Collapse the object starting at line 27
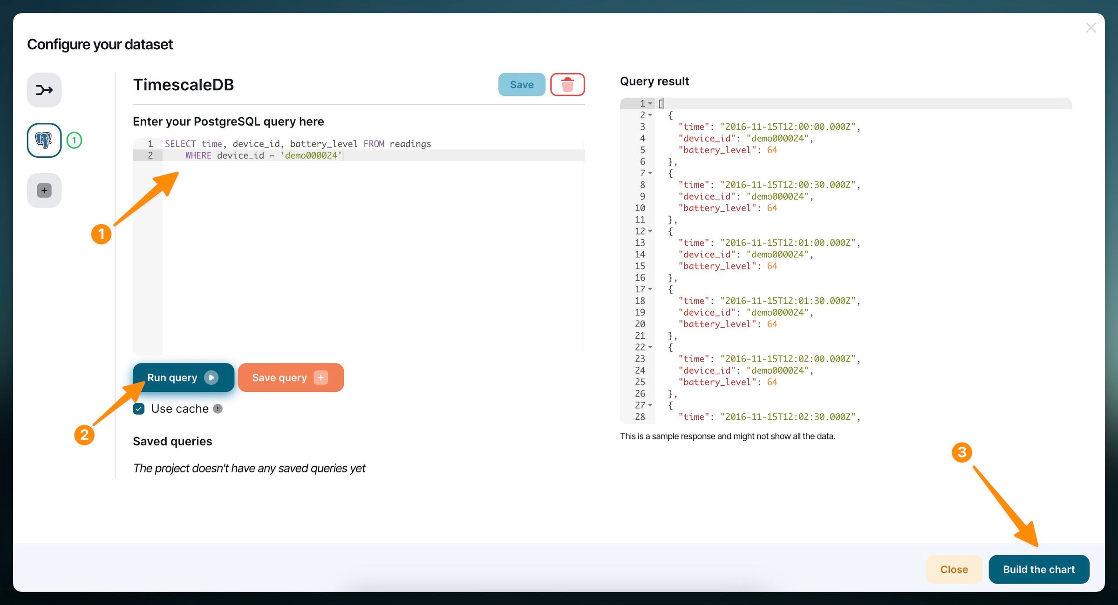1118x605 pixels. [x=650, y=405]
